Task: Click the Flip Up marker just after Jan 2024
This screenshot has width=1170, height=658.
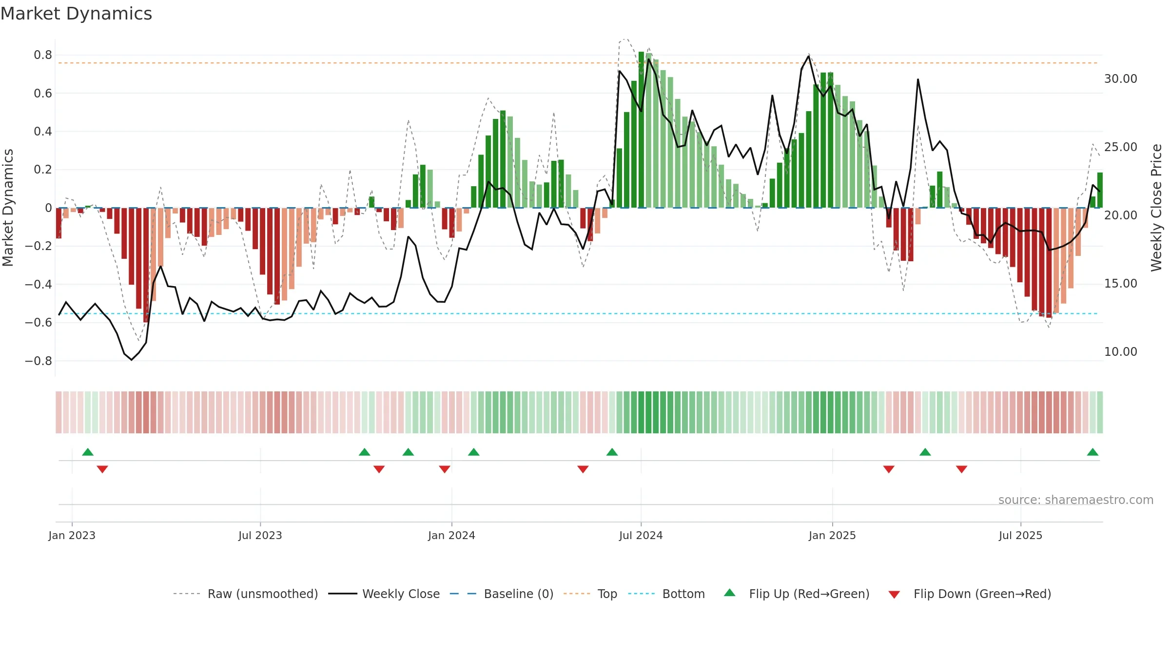Action: coord(474,452)
